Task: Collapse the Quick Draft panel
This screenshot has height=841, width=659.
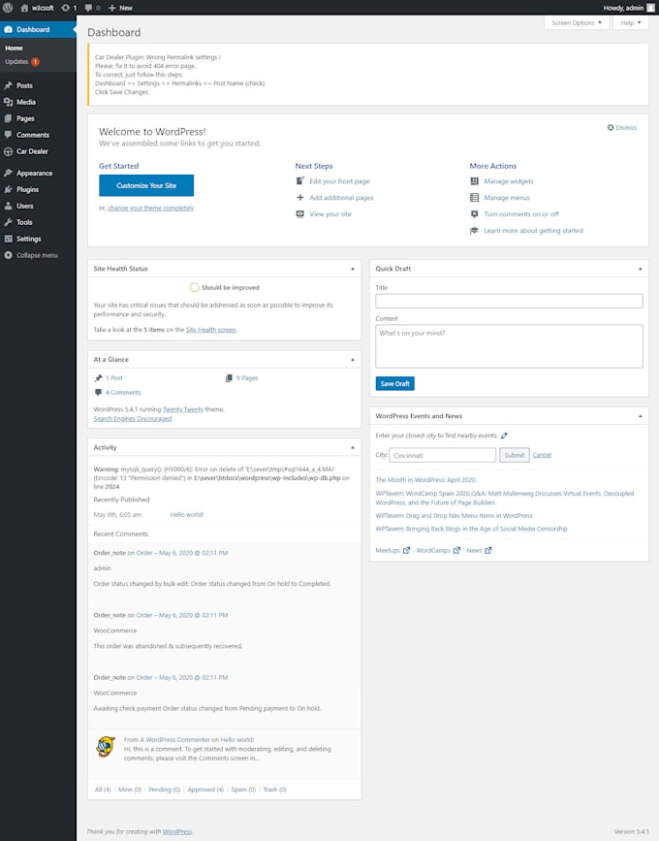Action: (641, 269)
